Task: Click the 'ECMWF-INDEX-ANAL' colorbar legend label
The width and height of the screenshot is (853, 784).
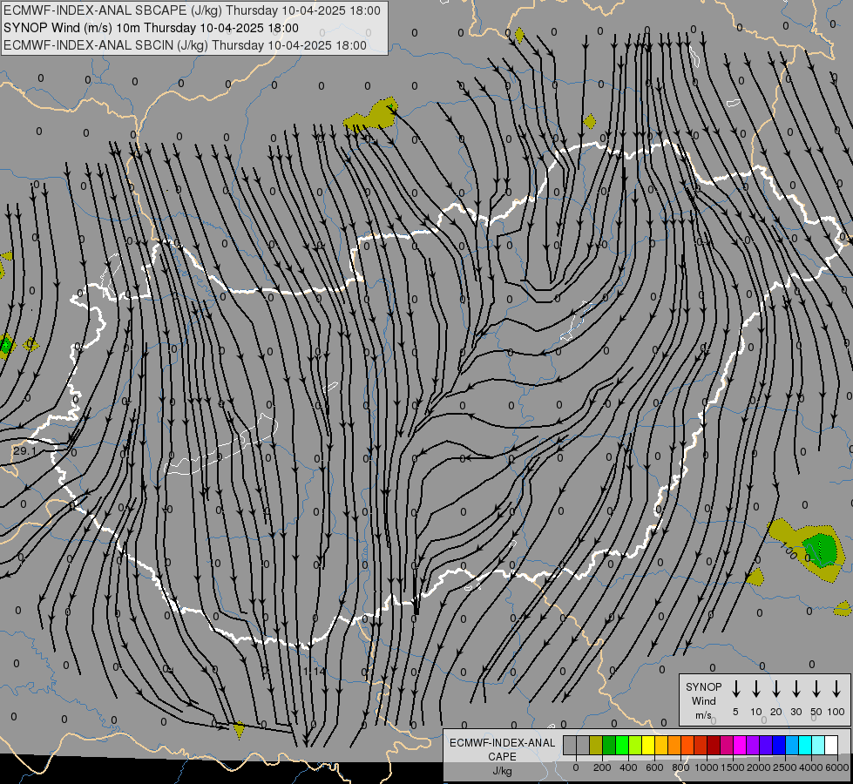Action: [x=502, y=743]
